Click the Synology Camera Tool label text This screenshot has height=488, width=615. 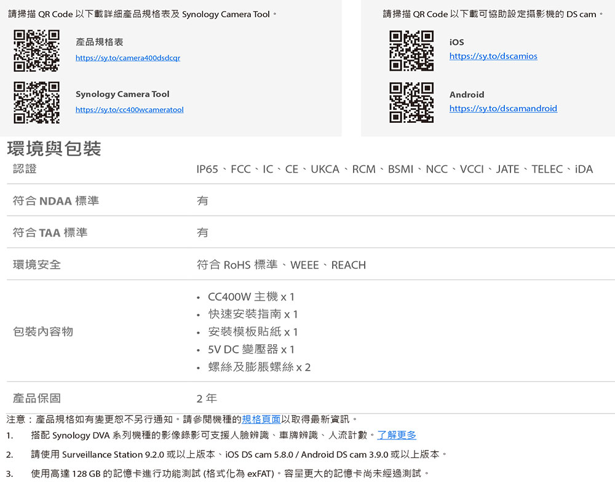[122, 94]
